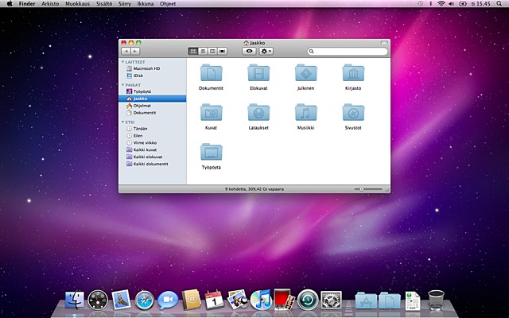This screenshot has height=318, width=509.
Task: Click the Wi-Fi status icon
Action: click(441, 3)
